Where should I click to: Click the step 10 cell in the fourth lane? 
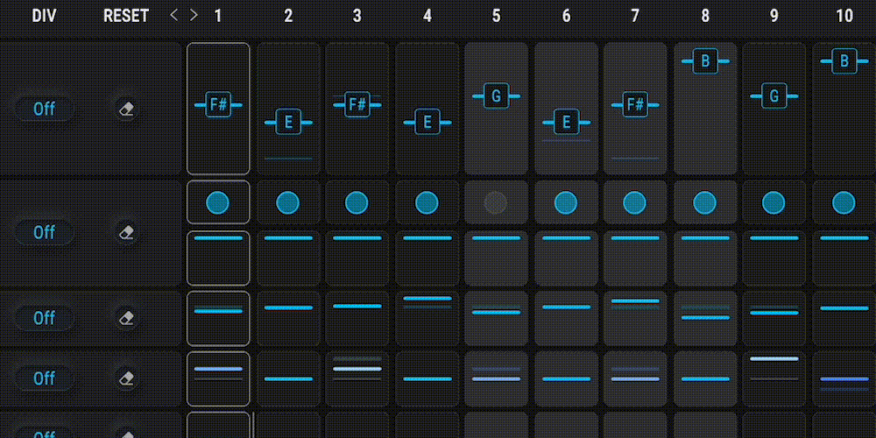point(844,378)
